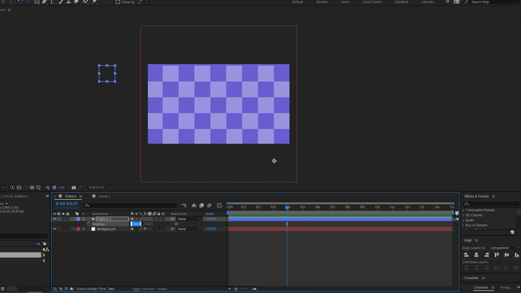
Task: Open the Align Layers to dropdown
Action: click(504, 248)
